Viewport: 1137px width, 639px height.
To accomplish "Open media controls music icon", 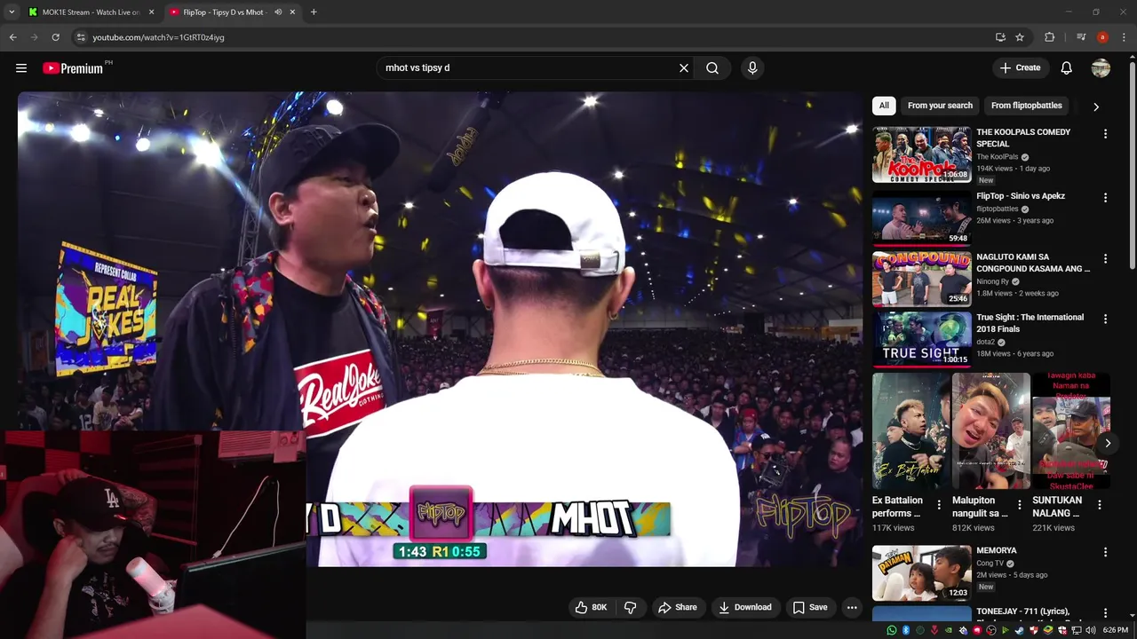I will 1081,37.
